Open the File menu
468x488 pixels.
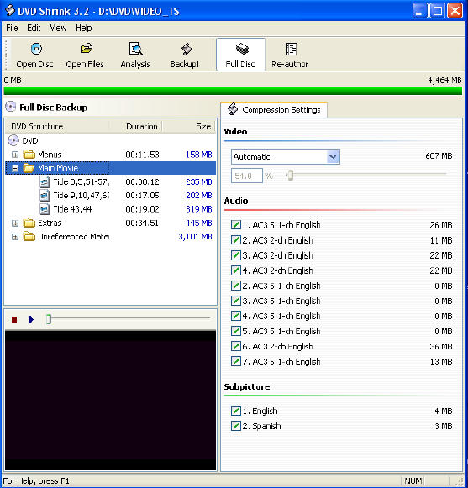[x=12, y=28]
